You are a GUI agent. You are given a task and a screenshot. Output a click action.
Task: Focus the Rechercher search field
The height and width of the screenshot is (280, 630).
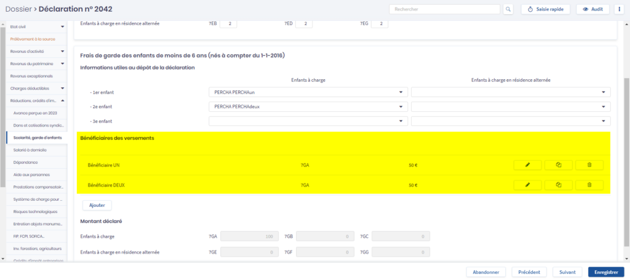pos(445,9)
